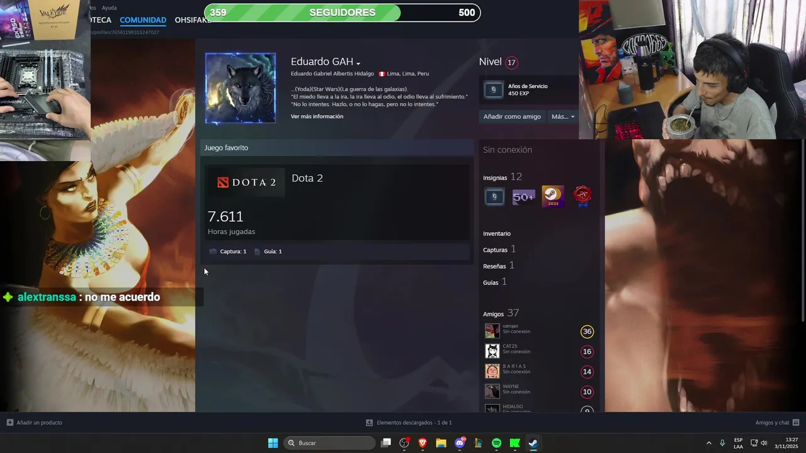The image size is (806, 453).
Task: Click the Steam 2023 badge icon
Action: 553,197
